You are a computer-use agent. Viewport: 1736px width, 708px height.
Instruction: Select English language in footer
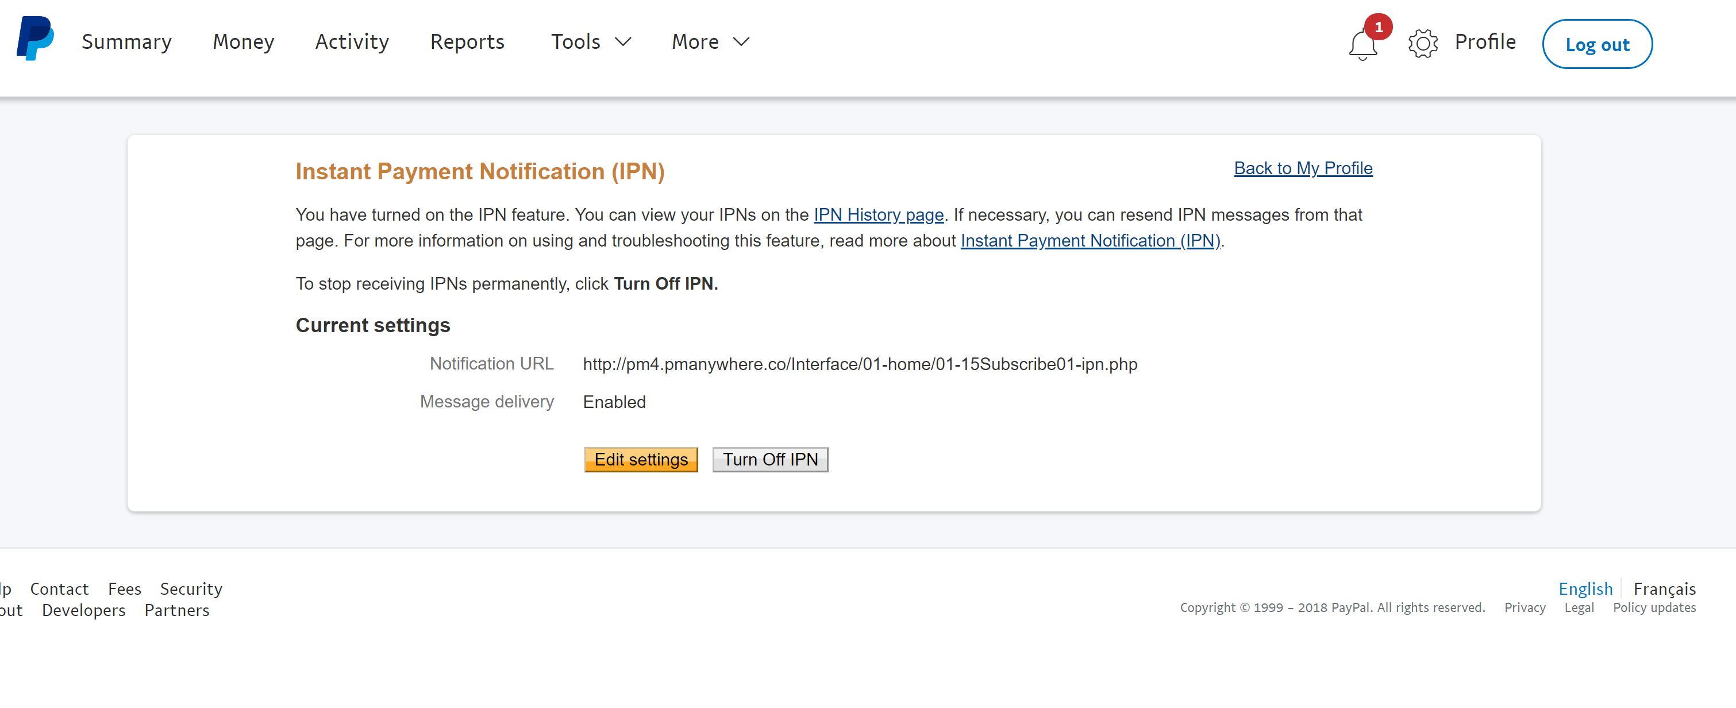click(x=1585, y=589)
